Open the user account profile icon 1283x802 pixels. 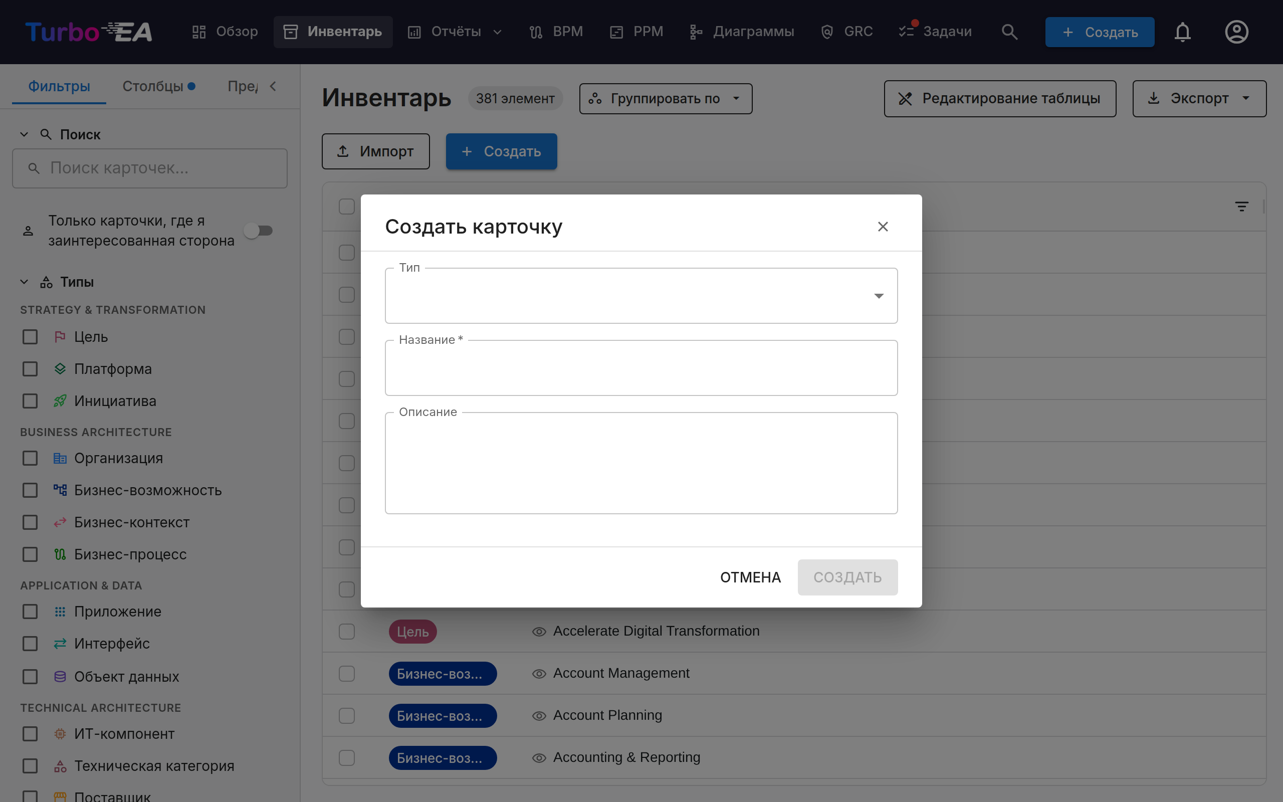[x=1236, y=32]
